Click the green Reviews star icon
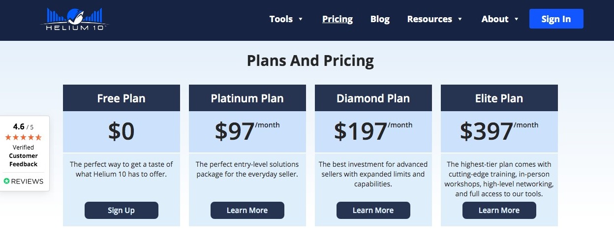The height and width of the screenshot is (245, 614). click(x=6, y=181)
